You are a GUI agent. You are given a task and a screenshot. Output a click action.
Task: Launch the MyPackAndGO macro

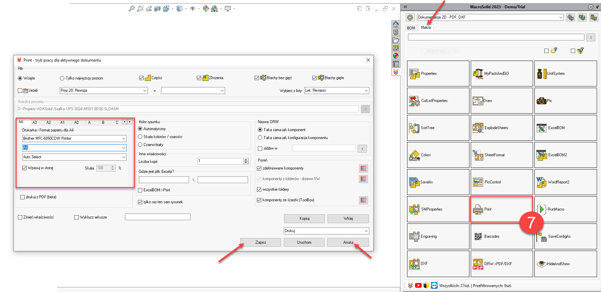(x=502, y=73)
